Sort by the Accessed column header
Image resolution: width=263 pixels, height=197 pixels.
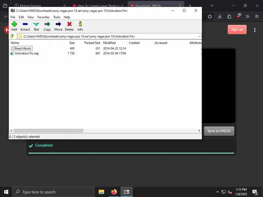[166, 43]
